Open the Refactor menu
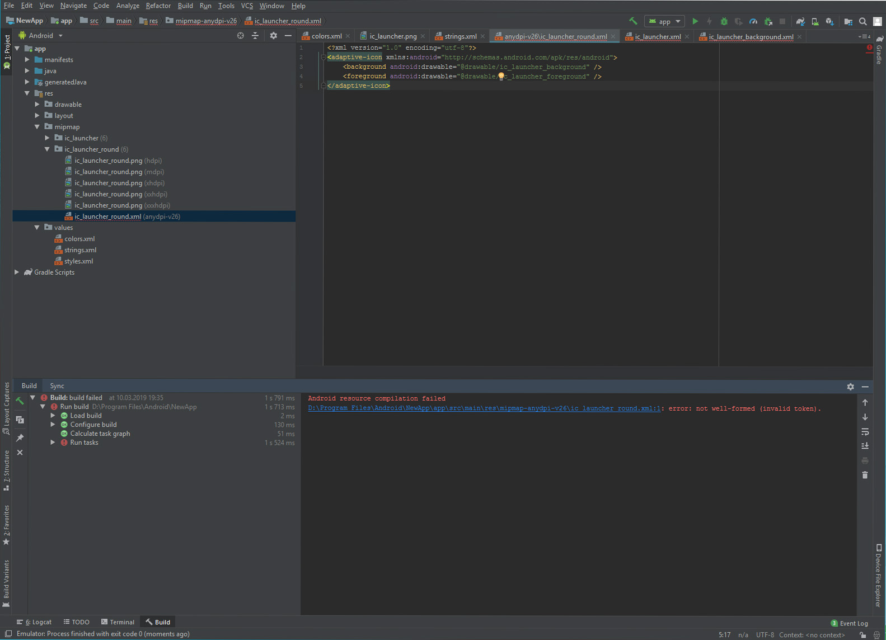The height and width of the screenshot is (640, 886). coord(158,6)
